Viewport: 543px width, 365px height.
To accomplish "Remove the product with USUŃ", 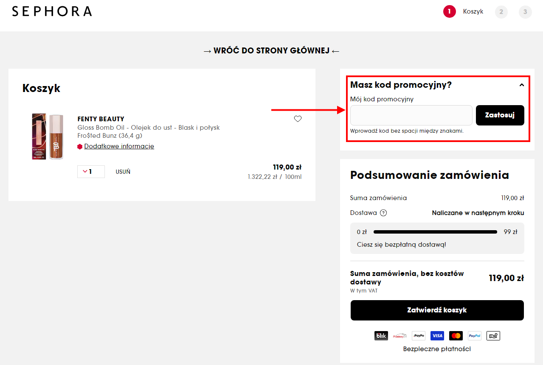I will coord(123,172).
